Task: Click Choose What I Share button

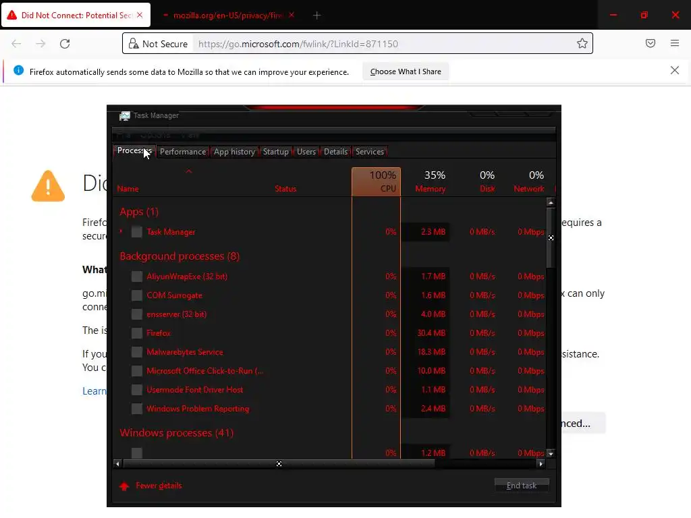Action: pyautogui.click(x=406, y=71)
